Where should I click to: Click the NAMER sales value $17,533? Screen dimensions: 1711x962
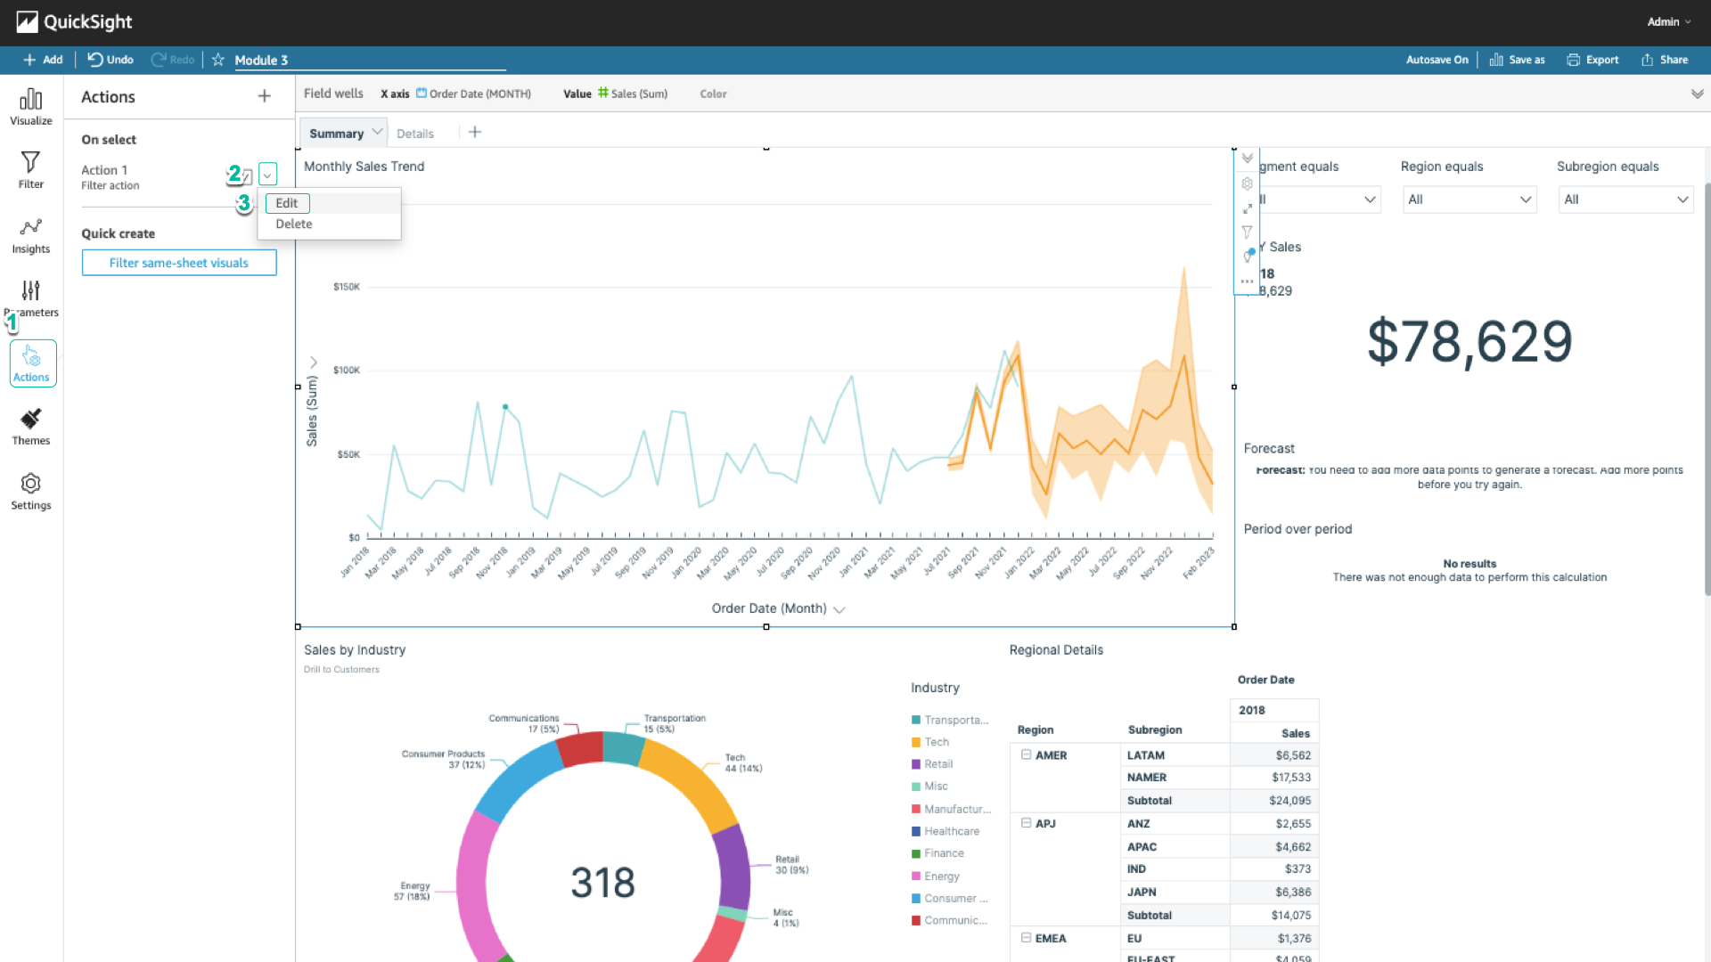coord(1291,778)
